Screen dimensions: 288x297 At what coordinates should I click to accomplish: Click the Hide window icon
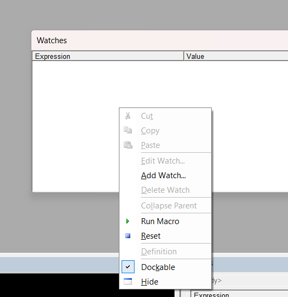[x=128, y=281]
